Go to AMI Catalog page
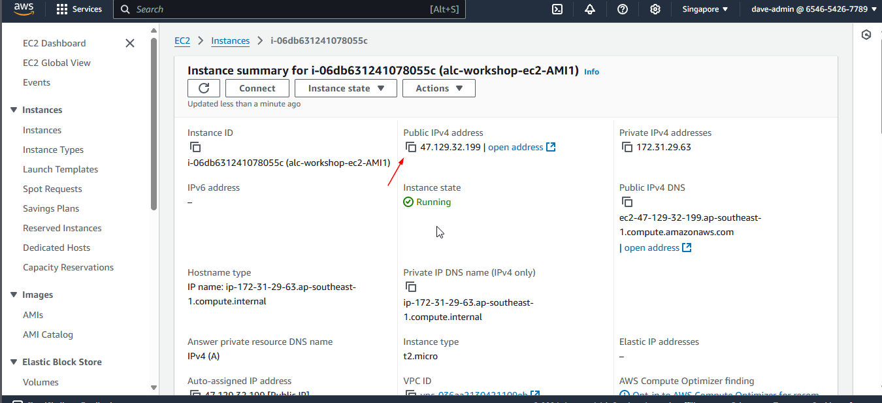 (x=48, y=334)
